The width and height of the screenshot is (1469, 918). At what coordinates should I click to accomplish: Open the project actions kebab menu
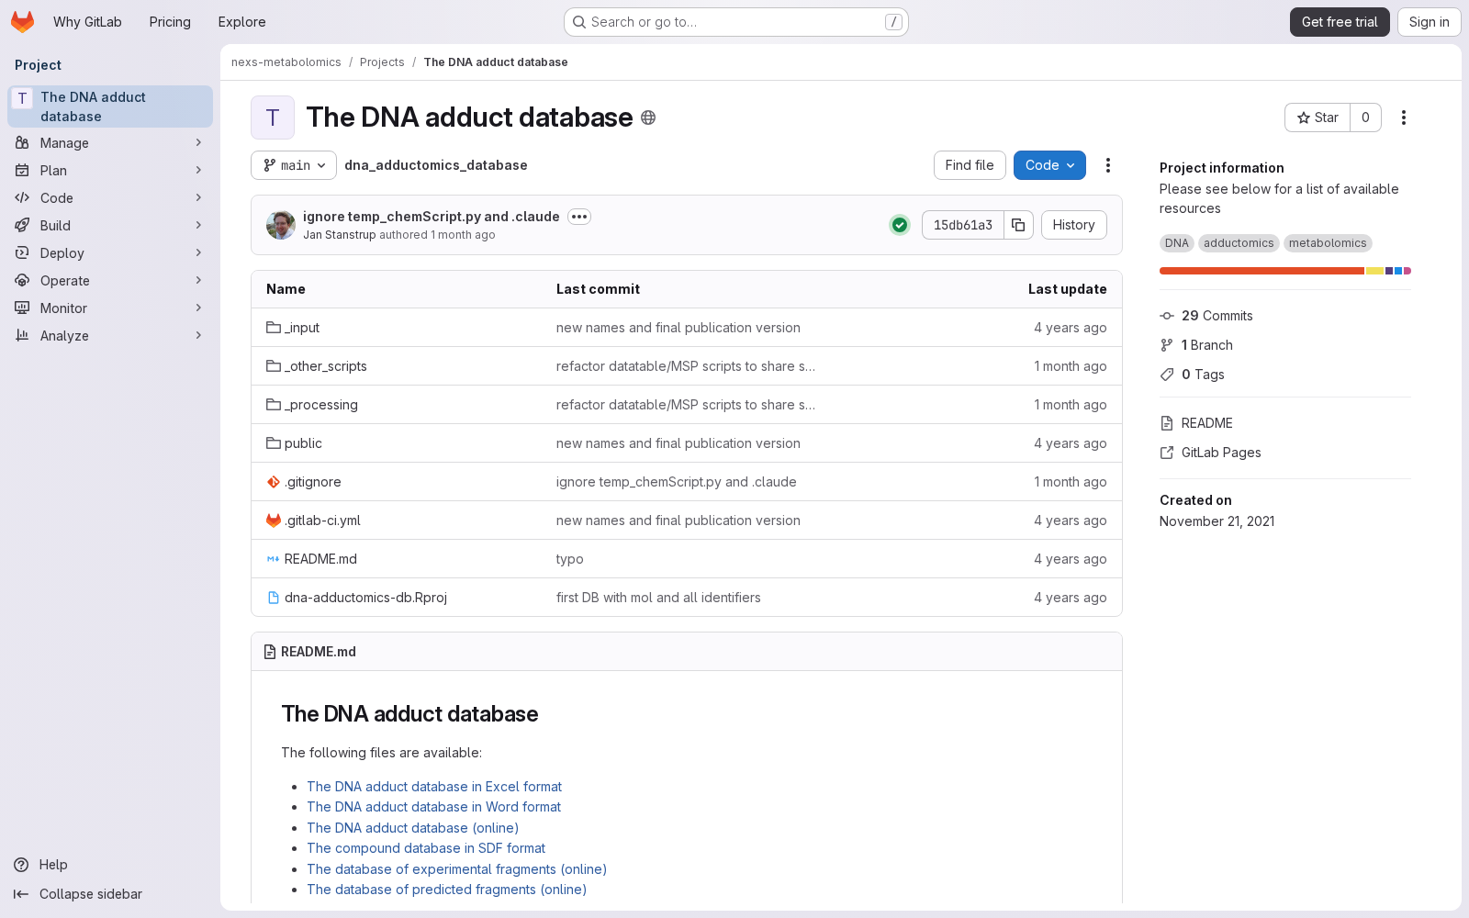click(1404, 118)
